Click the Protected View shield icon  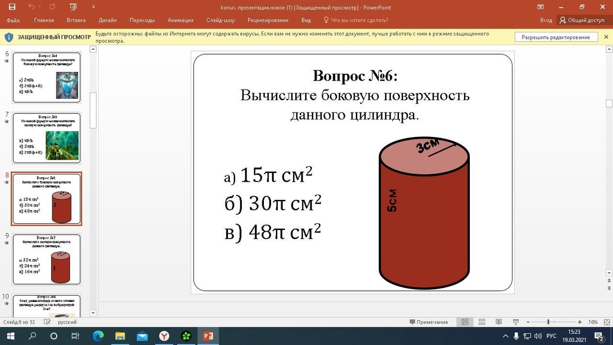(9, 37)
